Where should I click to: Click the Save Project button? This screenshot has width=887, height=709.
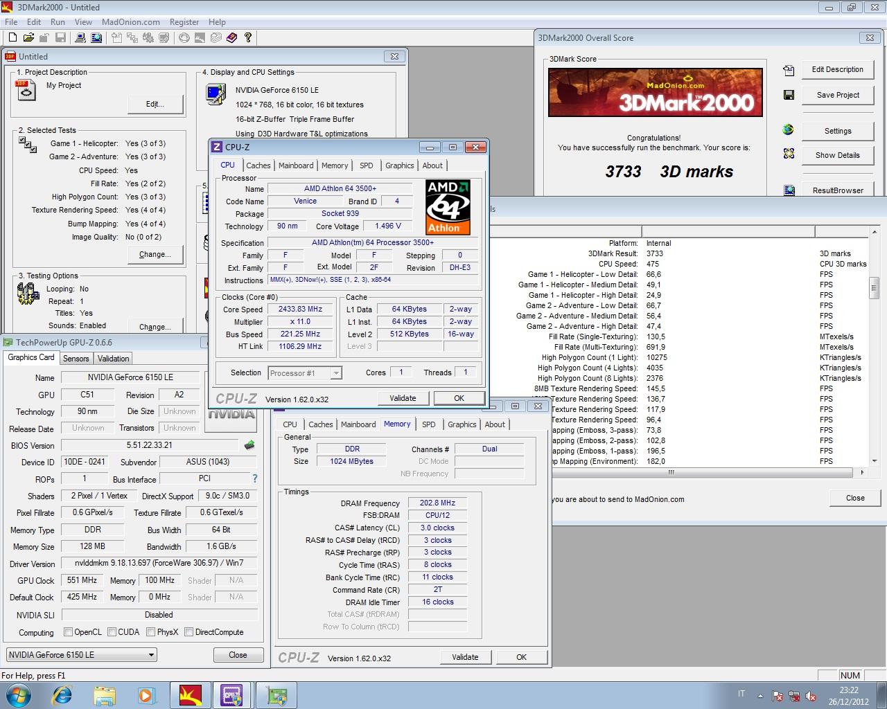837,95
